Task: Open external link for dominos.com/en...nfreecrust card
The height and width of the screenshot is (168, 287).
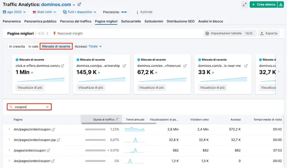Action: (x=185, y=66)
